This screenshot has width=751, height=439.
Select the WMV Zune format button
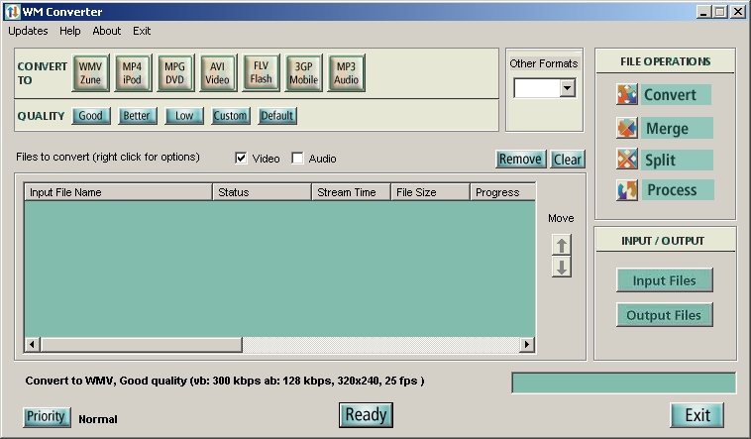coord(90,73)
